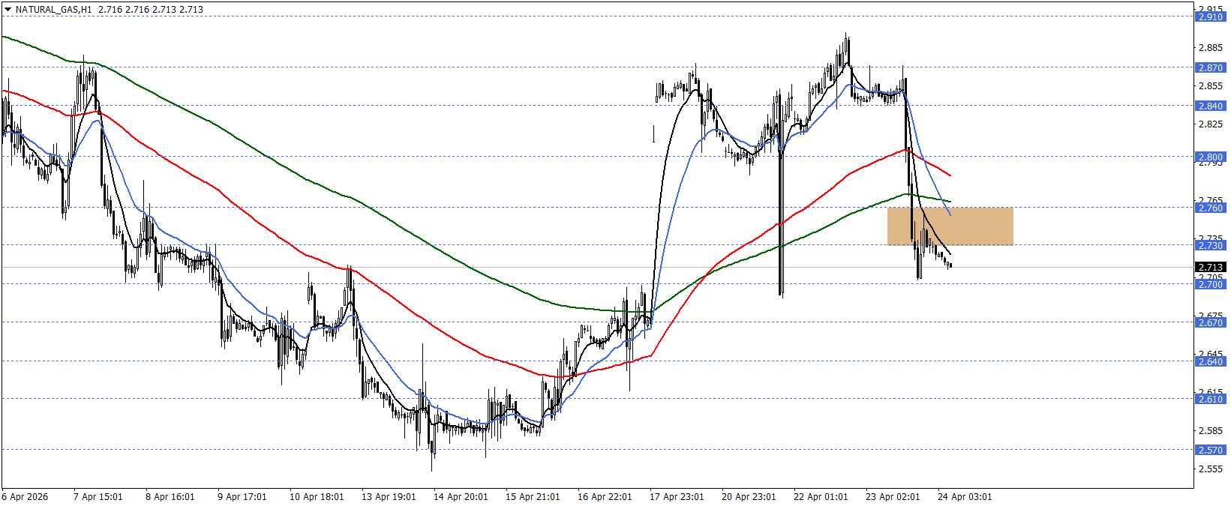The width and height of the screenshot is (1231, 506).
Task: Select the NATURAL_GAS,H1 chart title text
Action: [x=54, y=10]
